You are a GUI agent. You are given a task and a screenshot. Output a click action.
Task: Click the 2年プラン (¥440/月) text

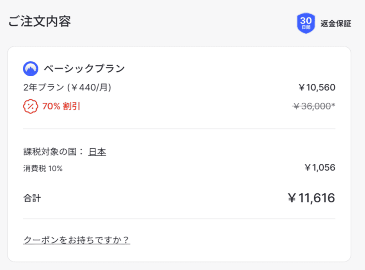67,87
